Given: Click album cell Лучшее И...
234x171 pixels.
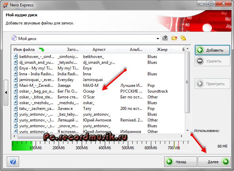Looking at the screenshot, I should pyautogui.click(x=131, y=85).
